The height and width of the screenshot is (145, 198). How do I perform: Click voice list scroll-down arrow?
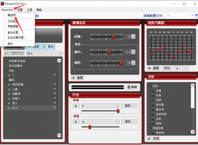click(x=59, y=135)
